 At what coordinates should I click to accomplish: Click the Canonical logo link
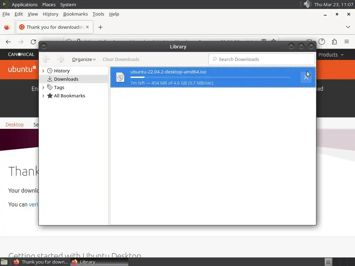point(21,54)
